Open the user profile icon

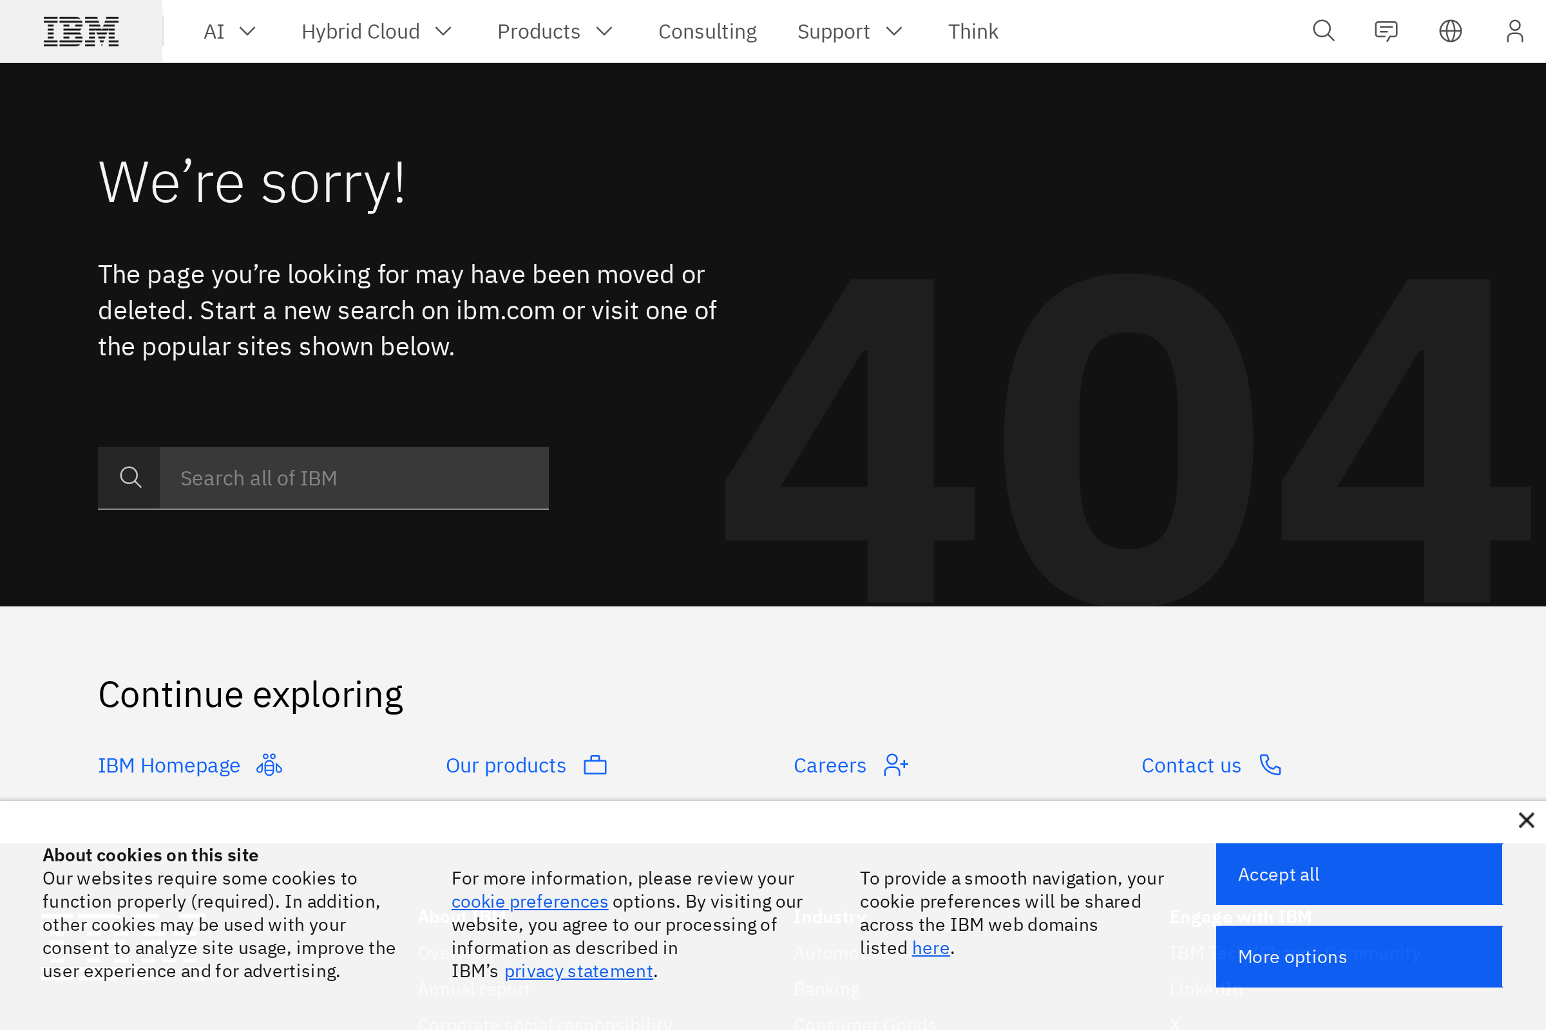click(1515, 31)
